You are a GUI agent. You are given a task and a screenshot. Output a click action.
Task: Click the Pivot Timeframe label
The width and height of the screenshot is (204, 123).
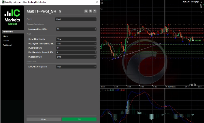point(35,48)
